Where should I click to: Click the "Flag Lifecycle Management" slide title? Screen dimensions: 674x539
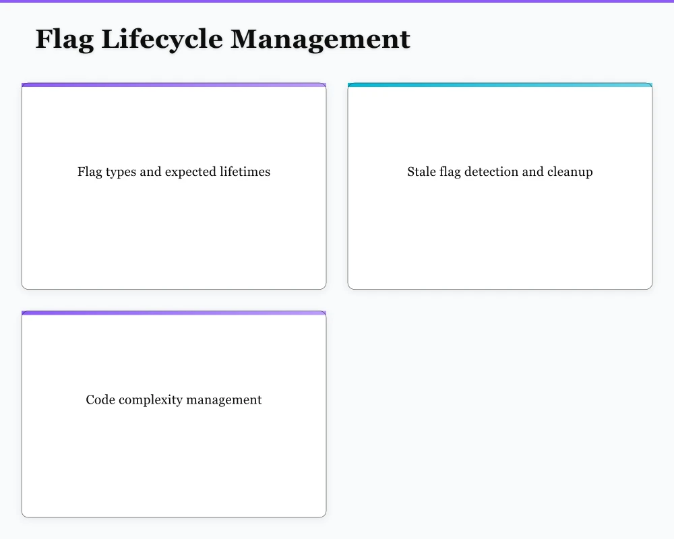tap(222, 39)
